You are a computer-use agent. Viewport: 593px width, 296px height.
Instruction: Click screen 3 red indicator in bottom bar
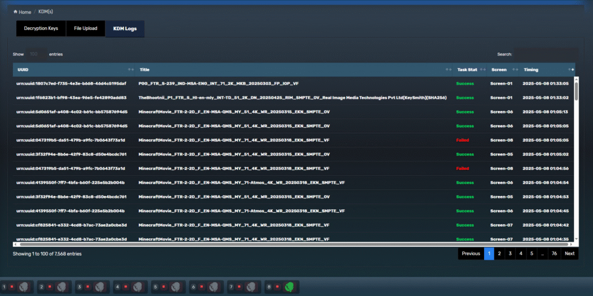tap(87, 286)
